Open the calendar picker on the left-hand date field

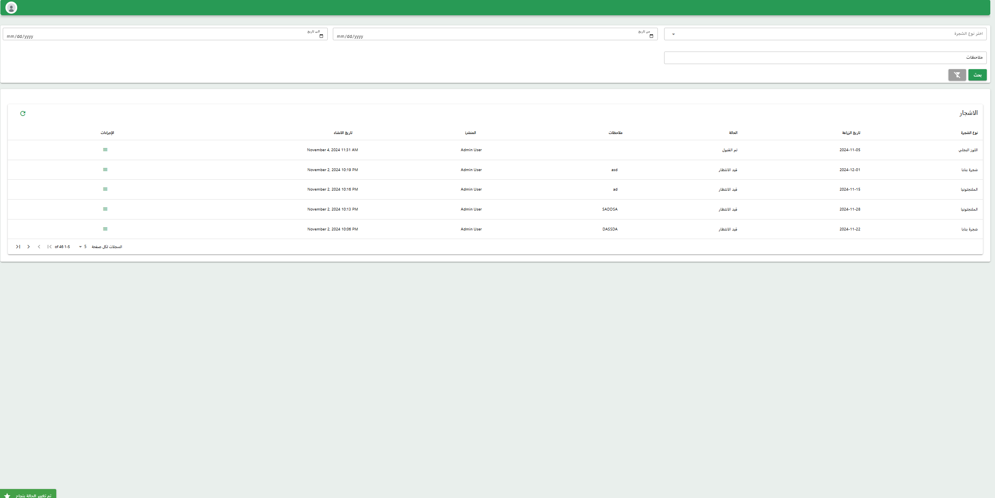(x=321, y=36)
